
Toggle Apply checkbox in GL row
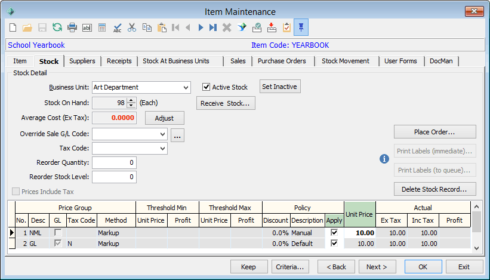(334, 243)
